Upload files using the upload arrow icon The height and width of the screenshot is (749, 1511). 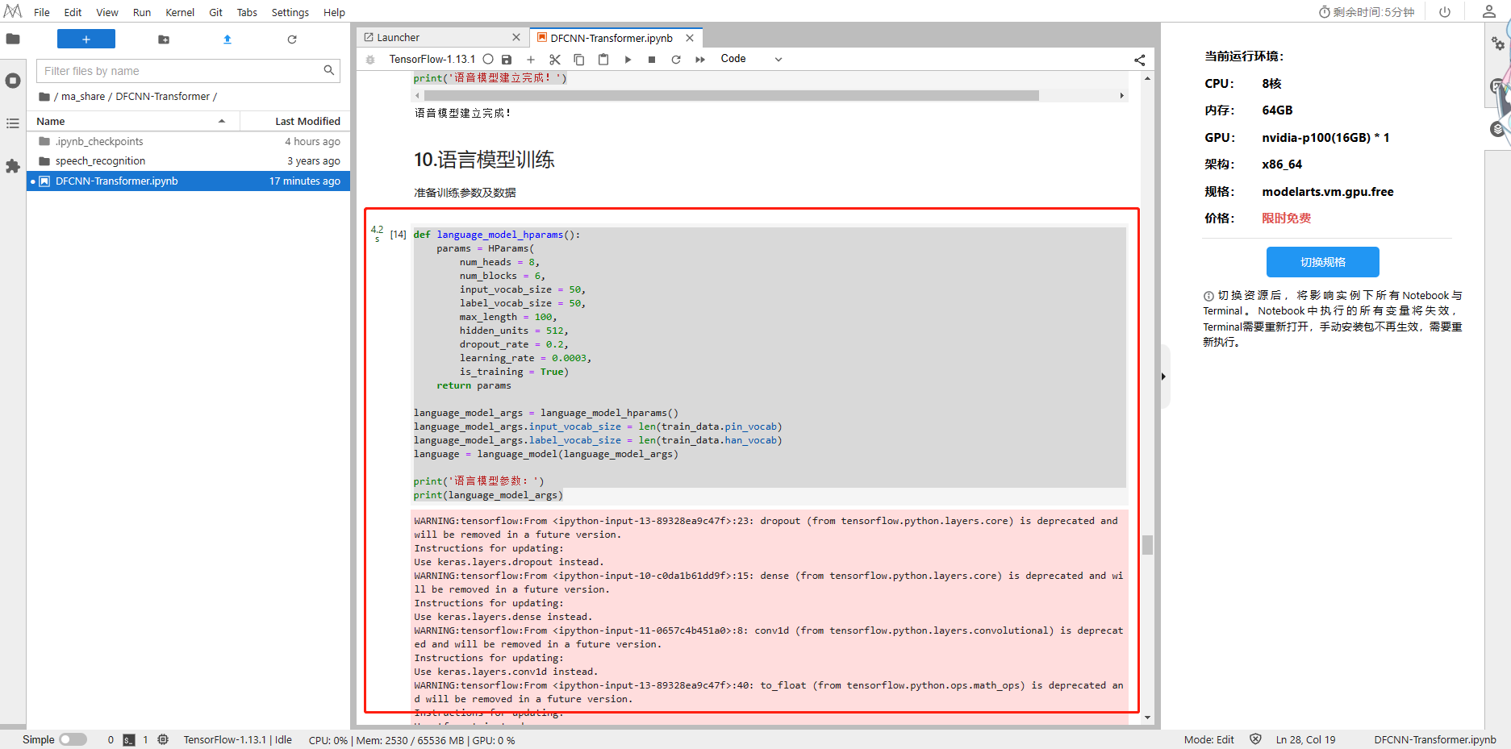[x=227, y=39]
